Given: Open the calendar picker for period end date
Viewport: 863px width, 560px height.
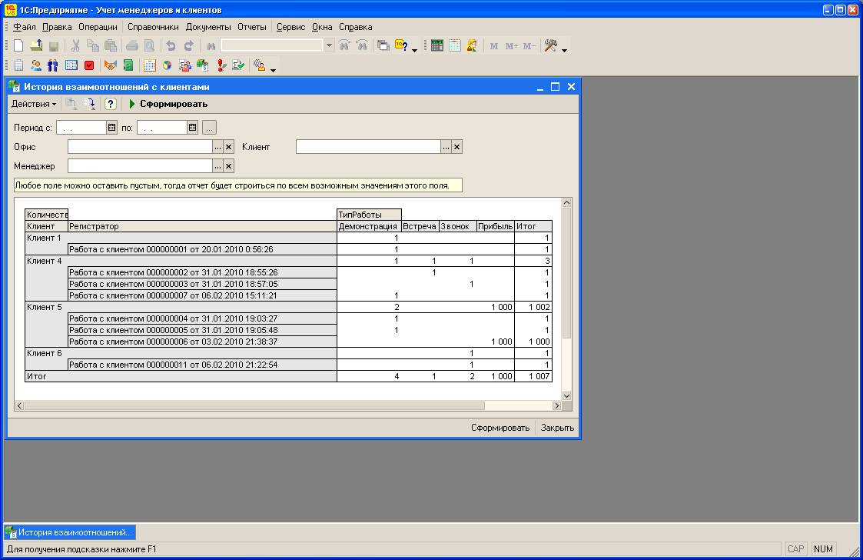Looking at the screenshot, I should pos(192,128).
